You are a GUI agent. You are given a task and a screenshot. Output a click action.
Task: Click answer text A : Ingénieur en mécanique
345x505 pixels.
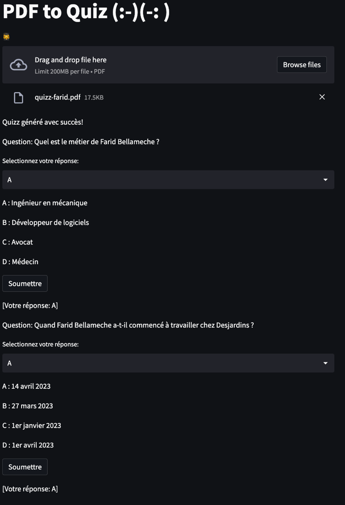[x=45, y=203]
